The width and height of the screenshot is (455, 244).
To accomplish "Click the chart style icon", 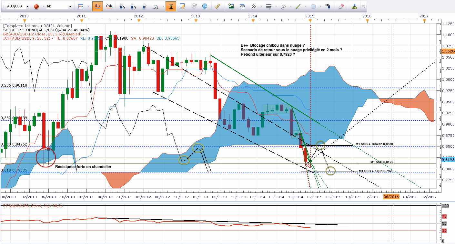I will click(81, 6).
